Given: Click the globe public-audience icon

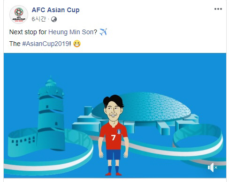Looking at the screenshot, I should [x=54, y=19].
